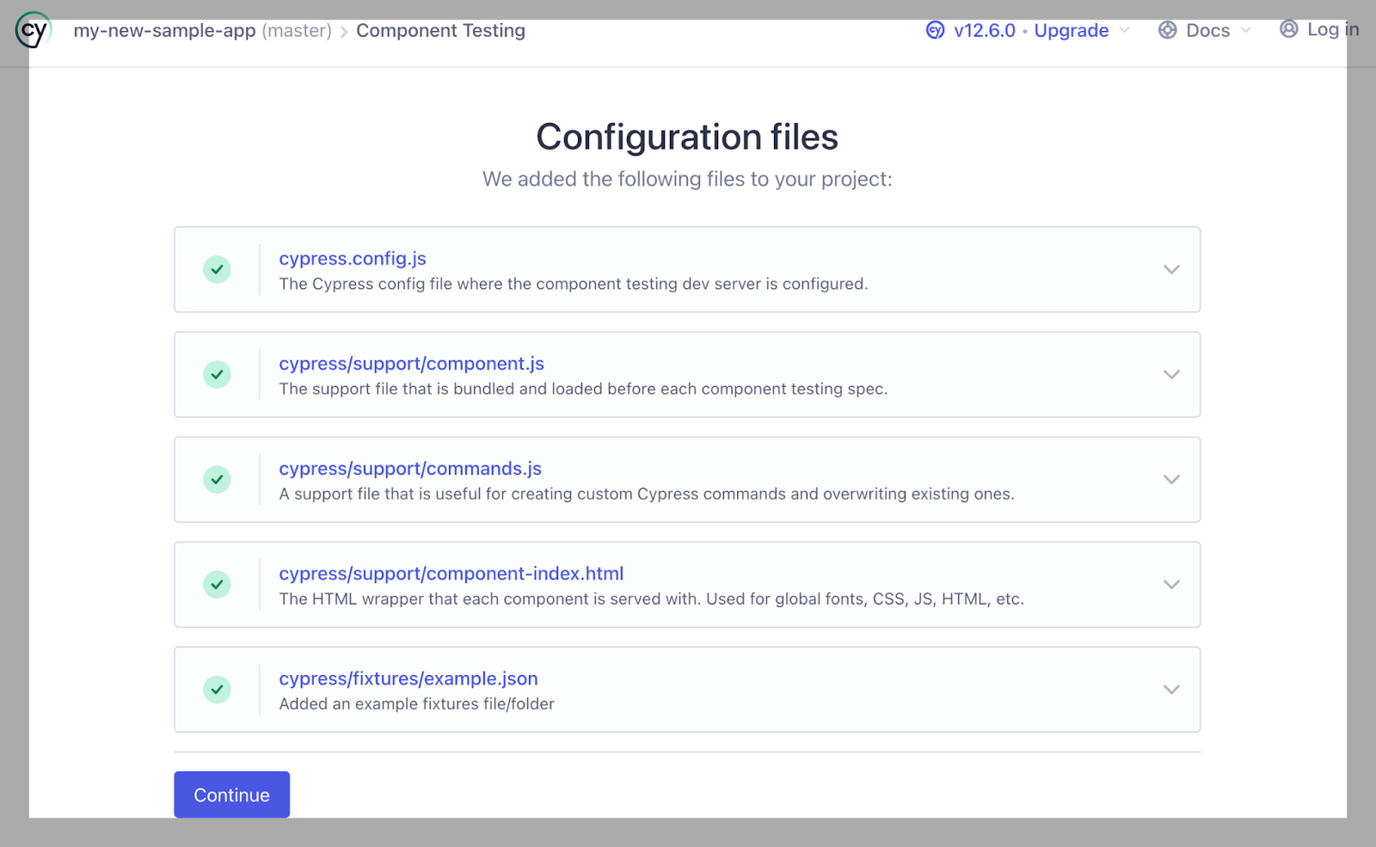The height and width of the screenshot is (847, 1376).
Task: Select my-new-sample-app in the breadcrumb
Action: tap(164, 30)
